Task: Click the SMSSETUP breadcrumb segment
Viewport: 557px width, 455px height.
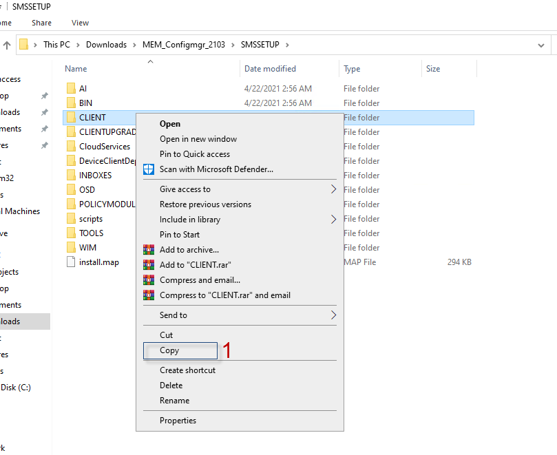Action: coord(260,45)
